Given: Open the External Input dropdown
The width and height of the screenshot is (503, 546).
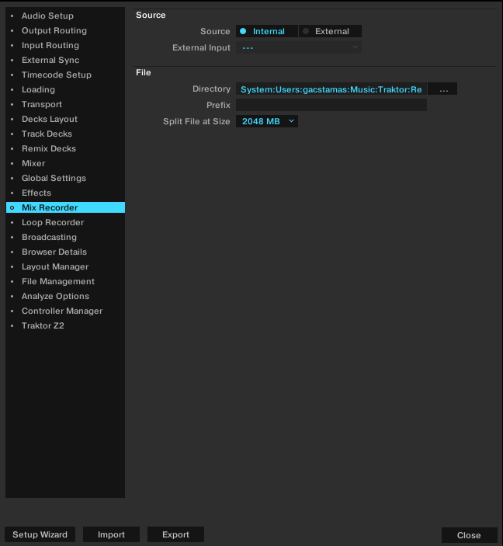Looking at the screenshot, I should 299,47.
